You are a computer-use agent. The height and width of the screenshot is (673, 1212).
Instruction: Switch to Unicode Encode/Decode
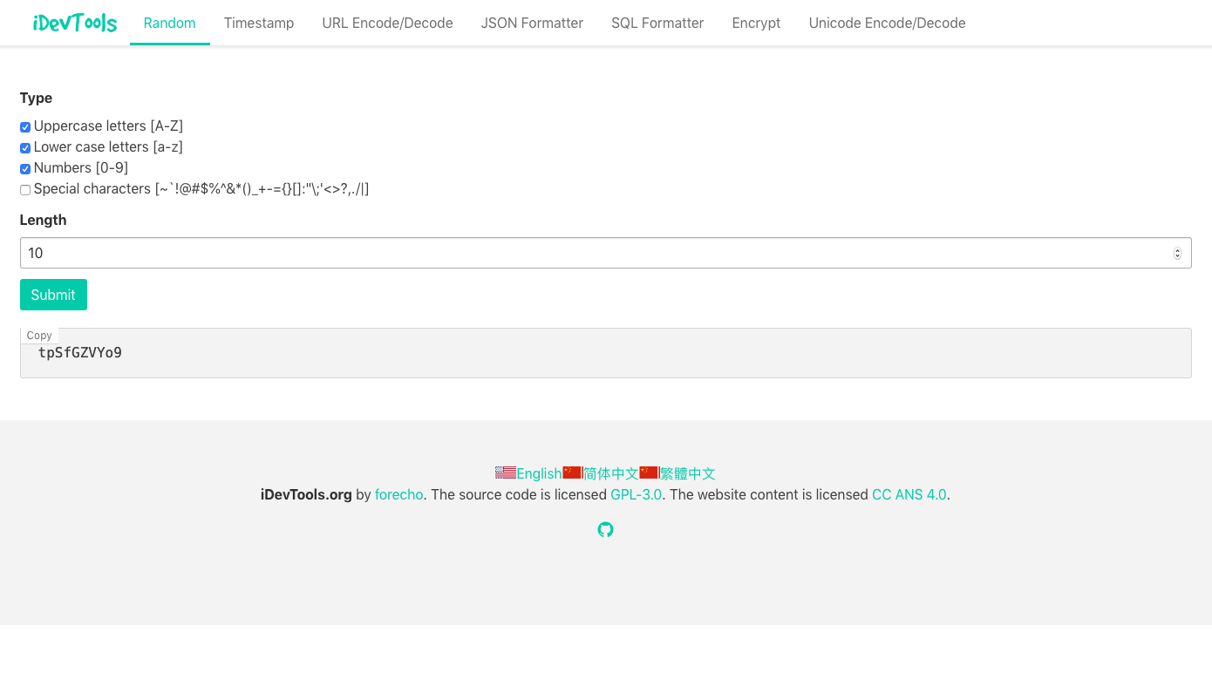click(x=887, y=23)
